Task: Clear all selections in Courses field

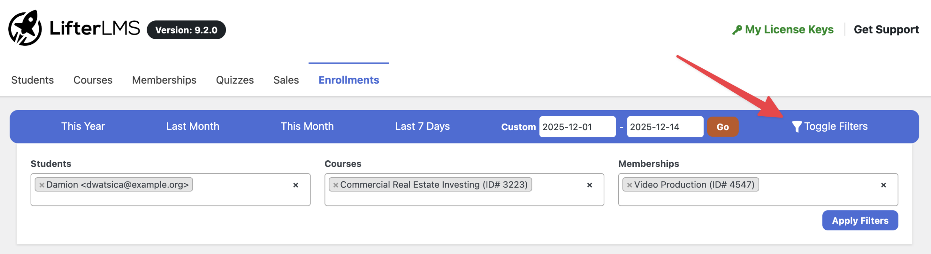Action: 590,185
